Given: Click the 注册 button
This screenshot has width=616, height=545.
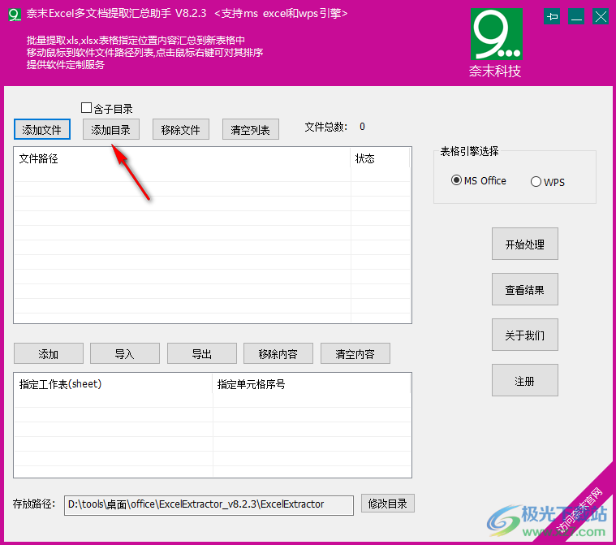Looking at the screenshot, I should pyautogui.click(x=525, y=380).
